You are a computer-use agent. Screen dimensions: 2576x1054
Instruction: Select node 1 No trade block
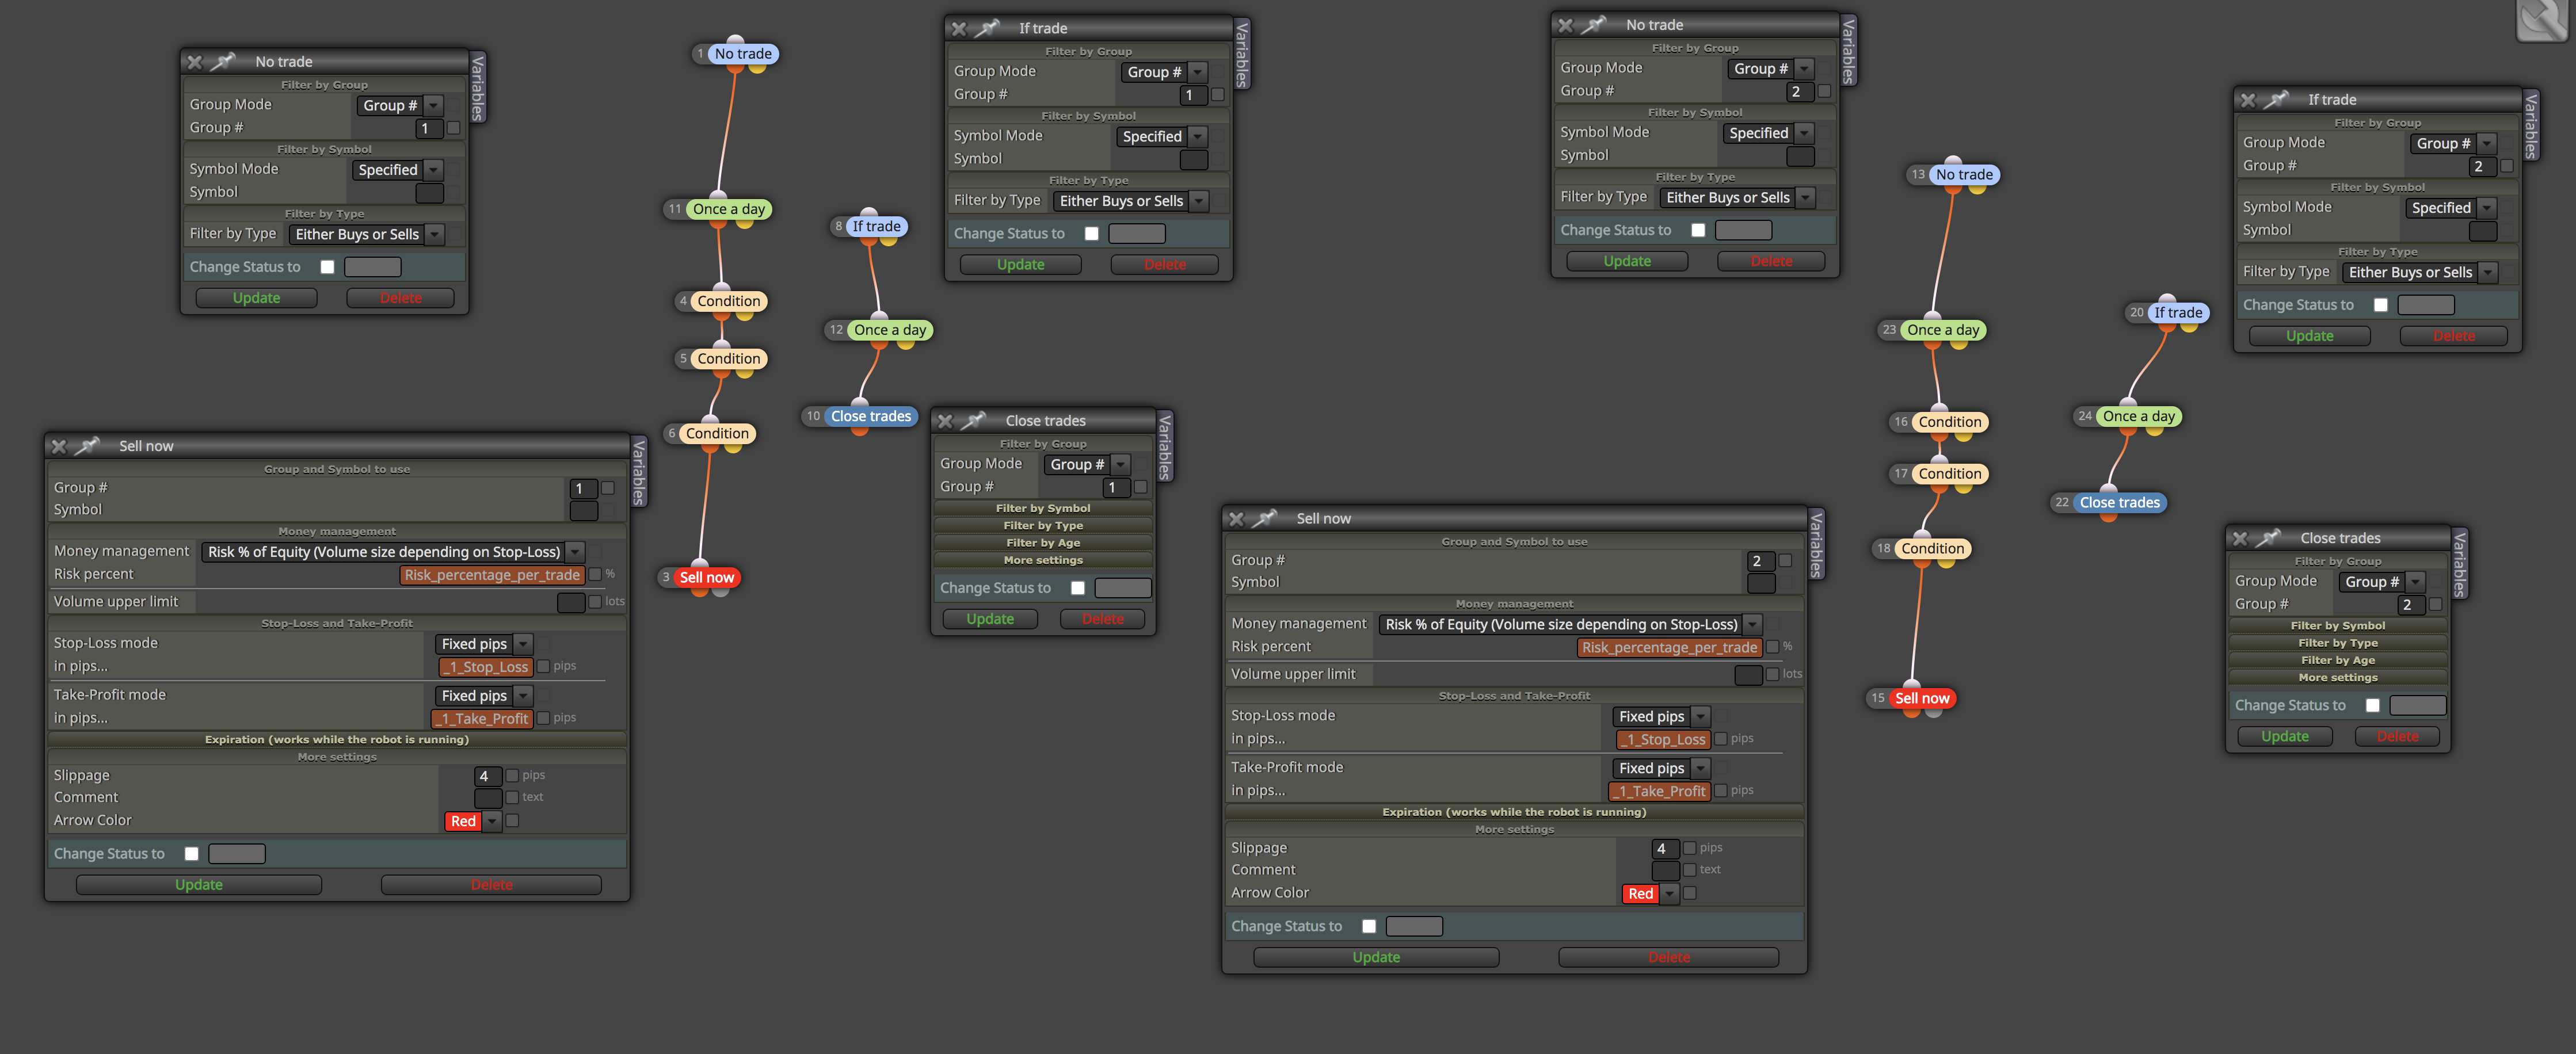[x=743, y=54]
